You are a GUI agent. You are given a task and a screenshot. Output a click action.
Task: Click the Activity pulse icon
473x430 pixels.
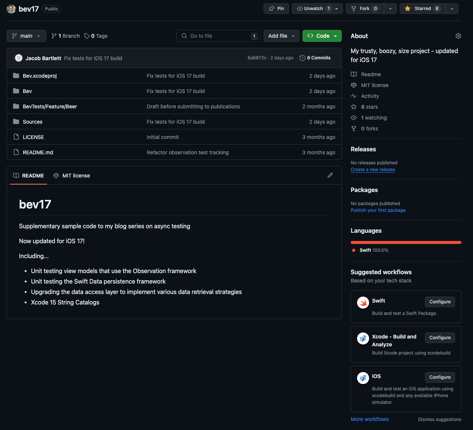[x=354, y=96]
